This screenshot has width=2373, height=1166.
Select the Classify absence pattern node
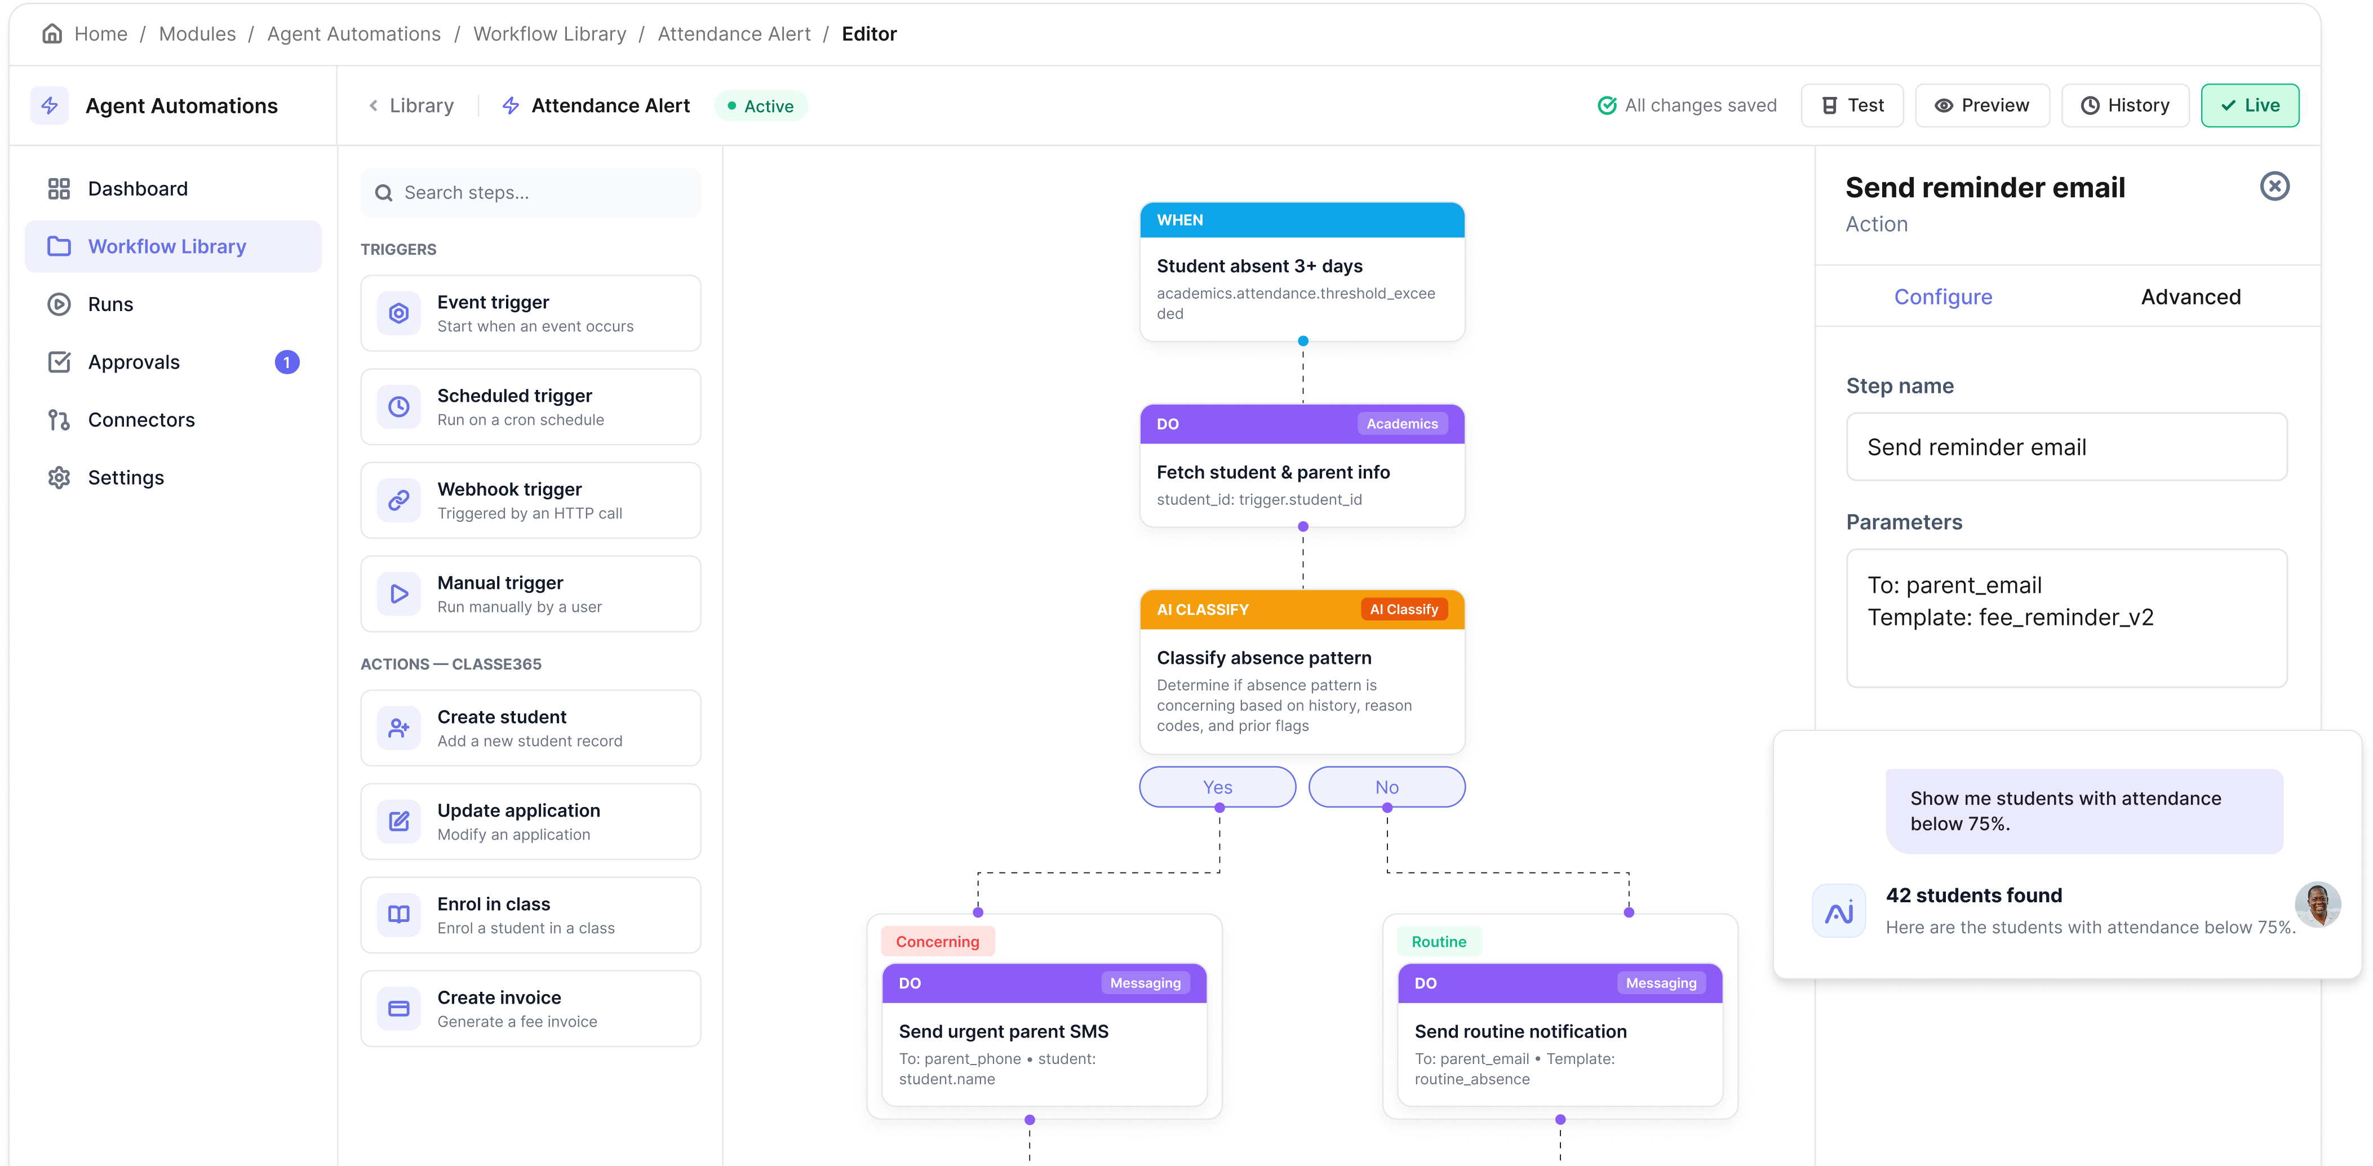1302,672
